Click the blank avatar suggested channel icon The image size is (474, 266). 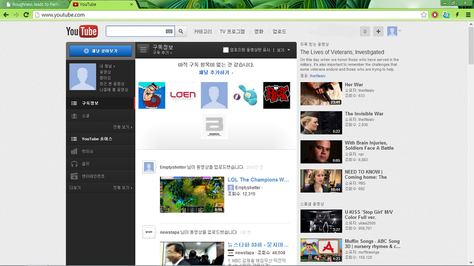214,96
